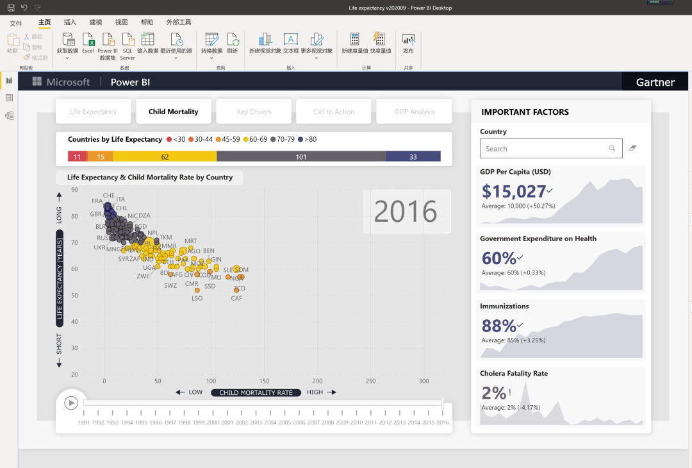Image resolution: width=692 pixels, height=468 pixels.
Task: Click the gray bar segment showing 101
Action: tap(301, 156)
